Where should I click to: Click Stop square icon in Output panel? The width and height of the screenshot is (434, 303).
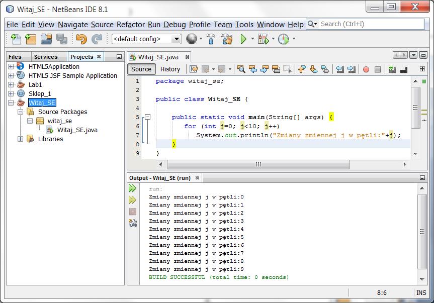[x=133, y=212]
